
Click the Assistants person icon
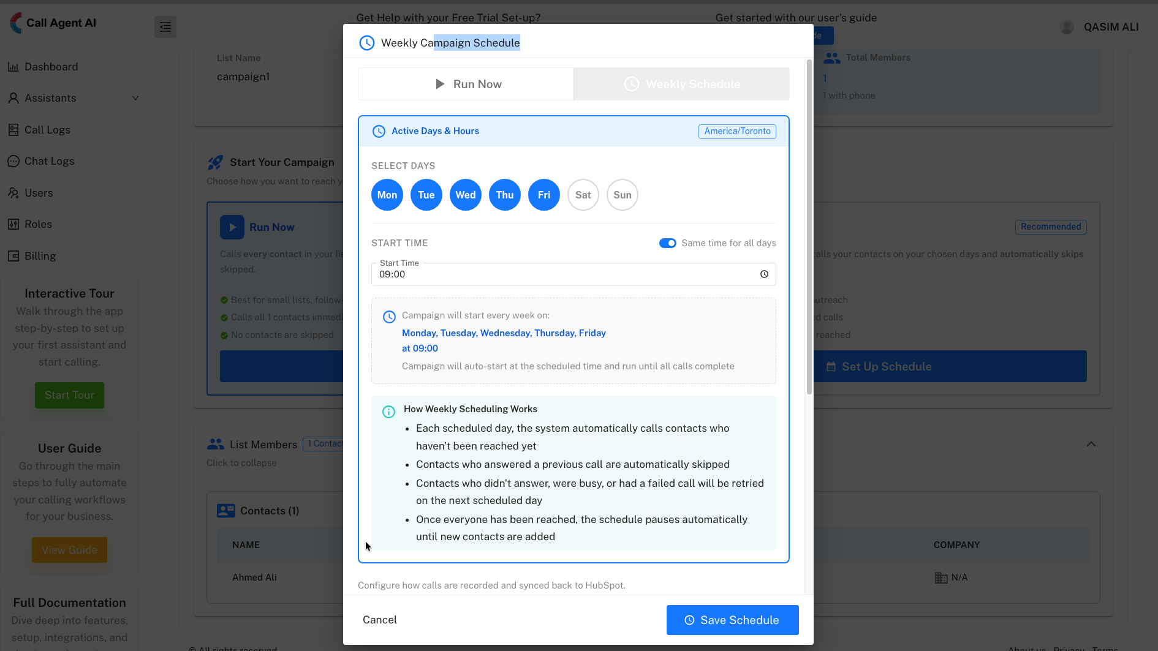click(13, 98)
